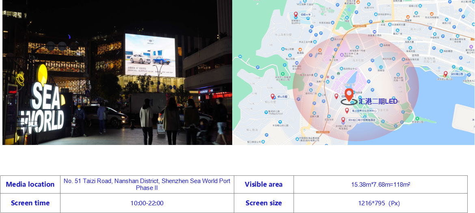This screenshot has width=475, height=213.
Task: Select the Visible area header cell
Action: pyautogui.click(x=263, y=184)
